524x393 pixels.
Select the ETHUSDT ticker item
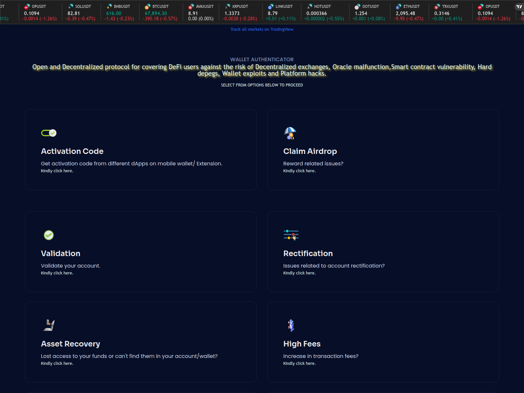point(409,12)
